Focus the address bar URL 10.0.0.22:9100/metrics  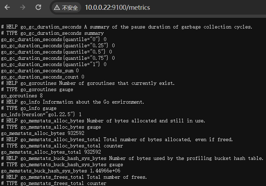117,8
